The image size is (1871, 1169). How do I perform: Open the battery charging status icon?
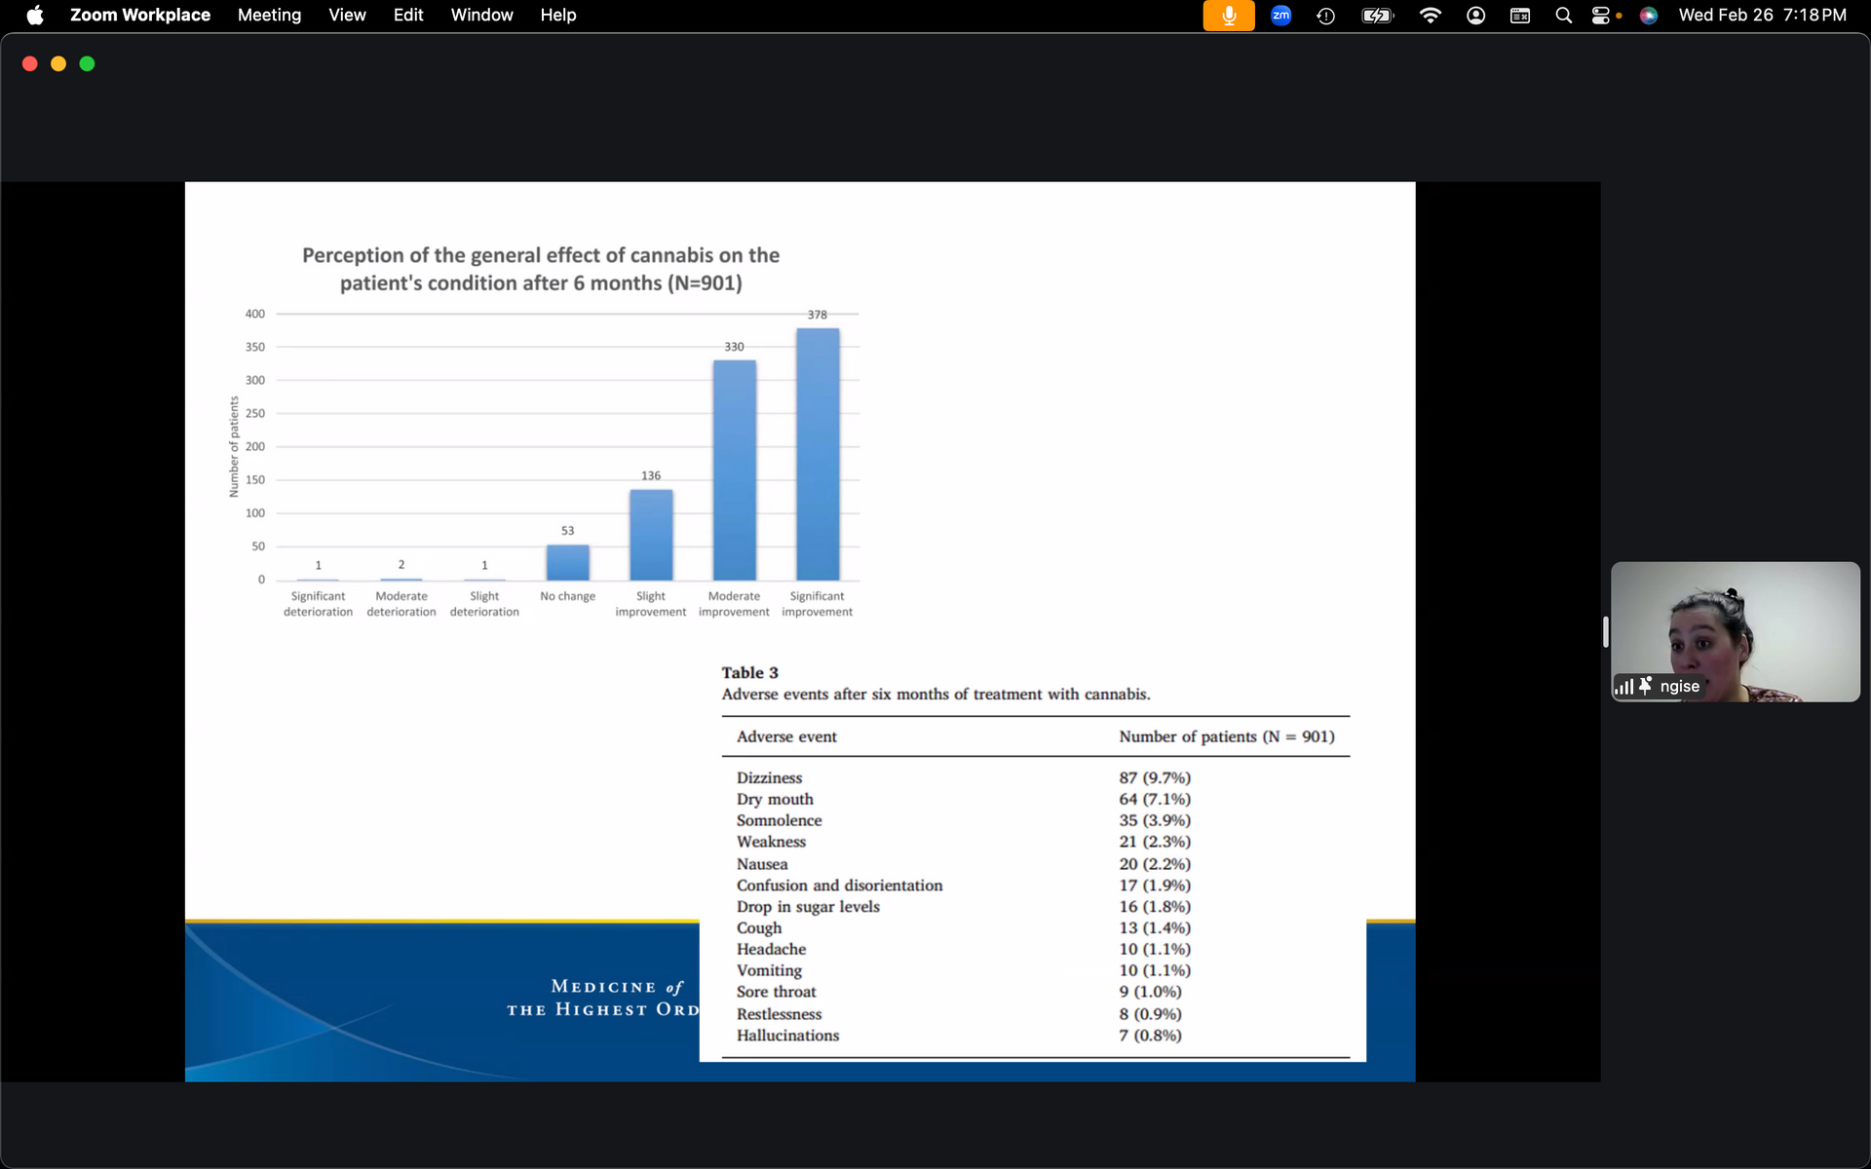coord(1377,16)
